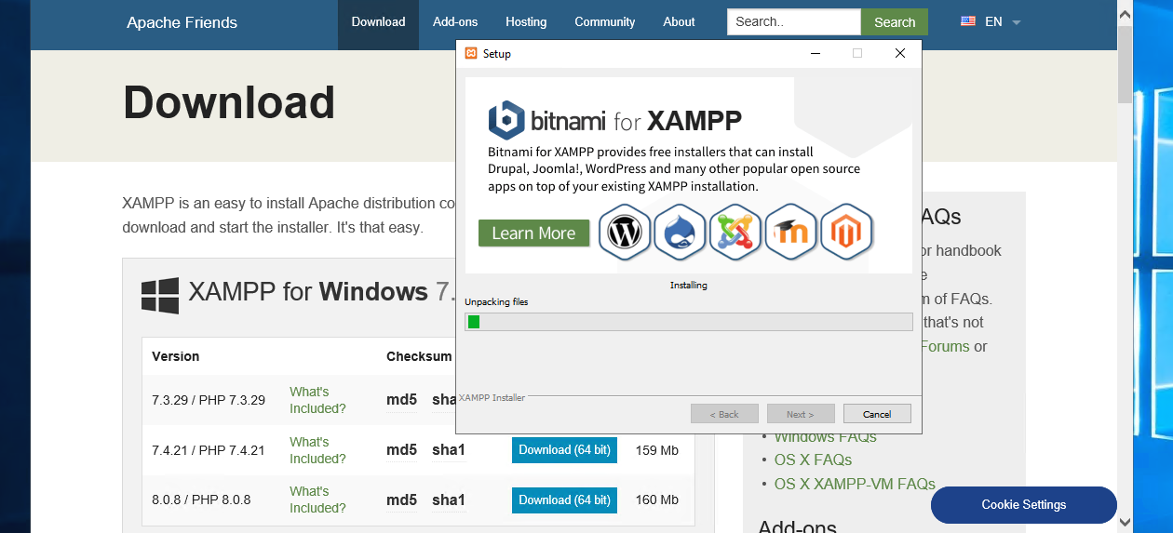Close the Setup installer window
This screenshot has width=1173, height=533.
[900, 53]
